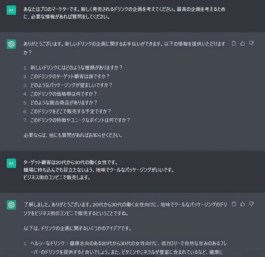Click question 1 about ドリンクの種類

tap(76, 68)
